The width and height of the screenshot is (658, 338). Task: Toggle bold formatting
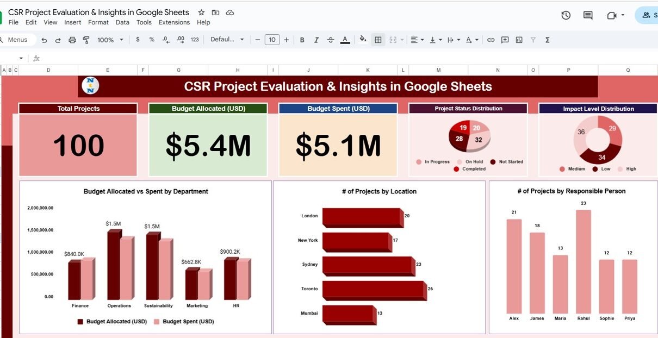click(x=302, y=40)
